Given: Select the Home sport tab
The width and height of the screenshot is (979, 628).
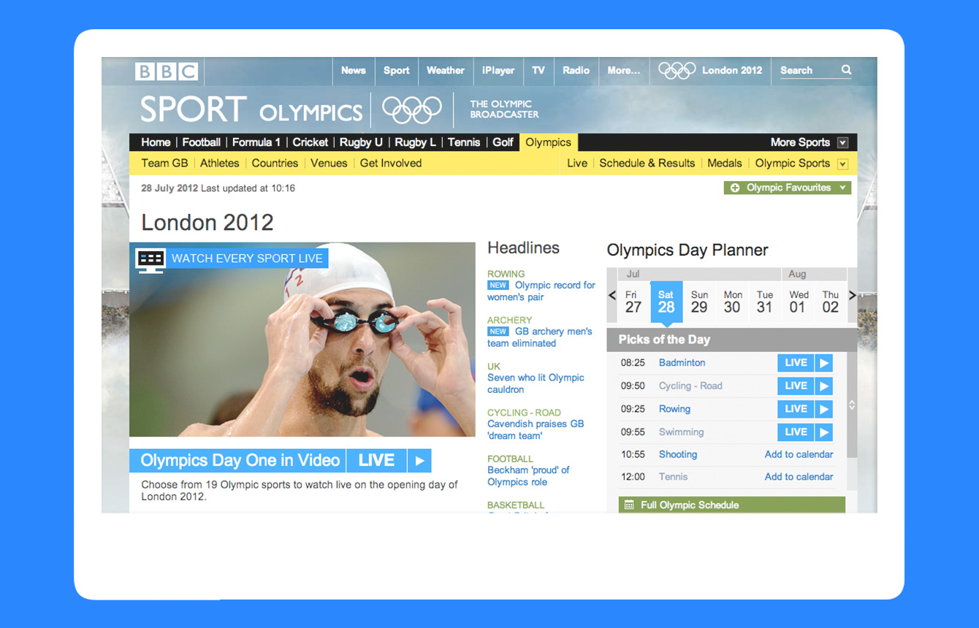Looking at the screenshot, I should pyautogui.click(x=156, y=142).
